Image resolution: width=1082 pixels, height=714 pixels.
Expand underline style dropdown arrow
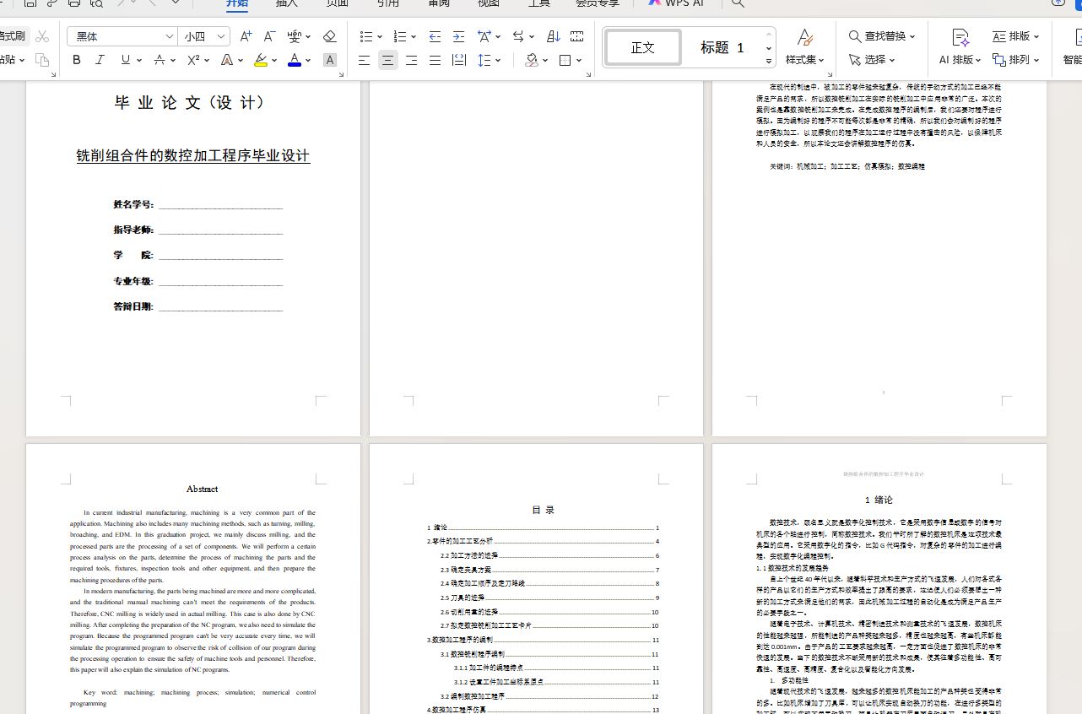(139, 60)
